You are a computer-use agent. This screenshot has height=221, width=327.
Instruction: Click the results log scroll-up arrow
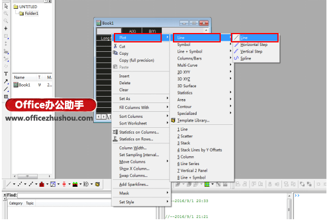[x=289, y=196]
